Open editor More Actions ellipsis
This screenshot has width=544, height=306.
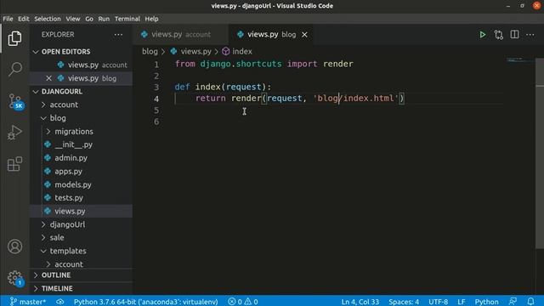point(530,34)
